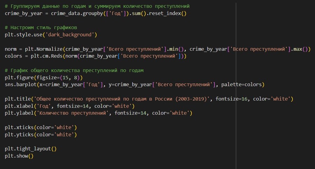The width and height of the screenshot is (315, 169).
Task: Click 'plt.show()' line
Action: click(x=19, y=156)
